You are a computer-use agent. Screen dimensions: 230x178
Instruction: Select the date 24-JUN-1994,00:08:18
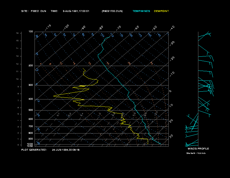click(66, 150)
